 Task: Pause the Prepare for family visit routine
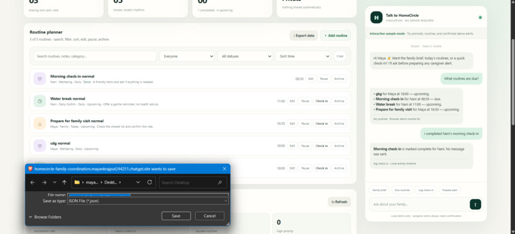coord(305,123)
